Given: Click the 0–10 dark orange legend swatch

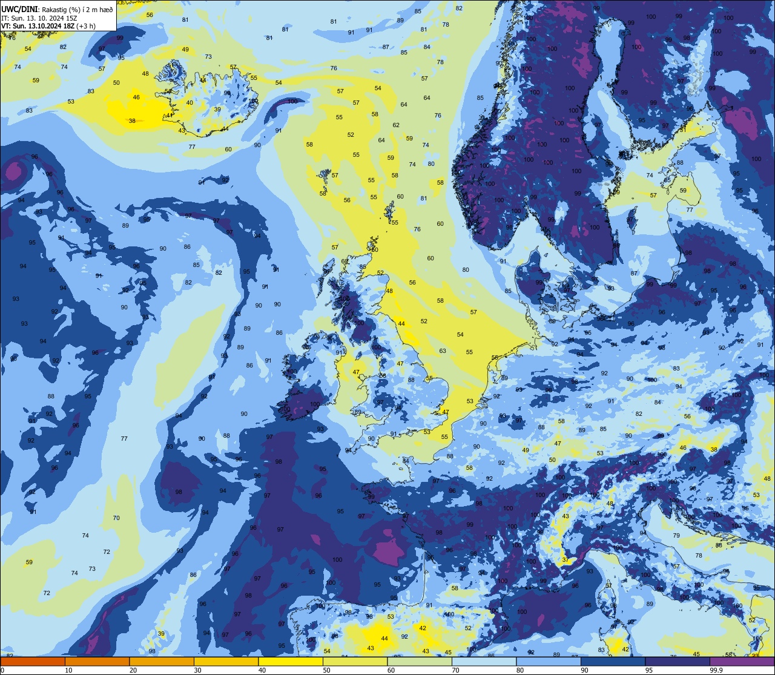Looking at the screenshot, I should tap(33, 661).
